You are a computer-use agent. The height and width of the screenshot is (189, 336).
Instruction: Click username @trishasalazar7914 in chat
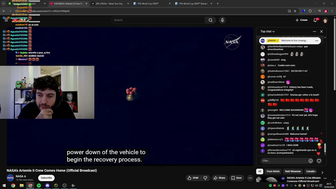point(278,87)
